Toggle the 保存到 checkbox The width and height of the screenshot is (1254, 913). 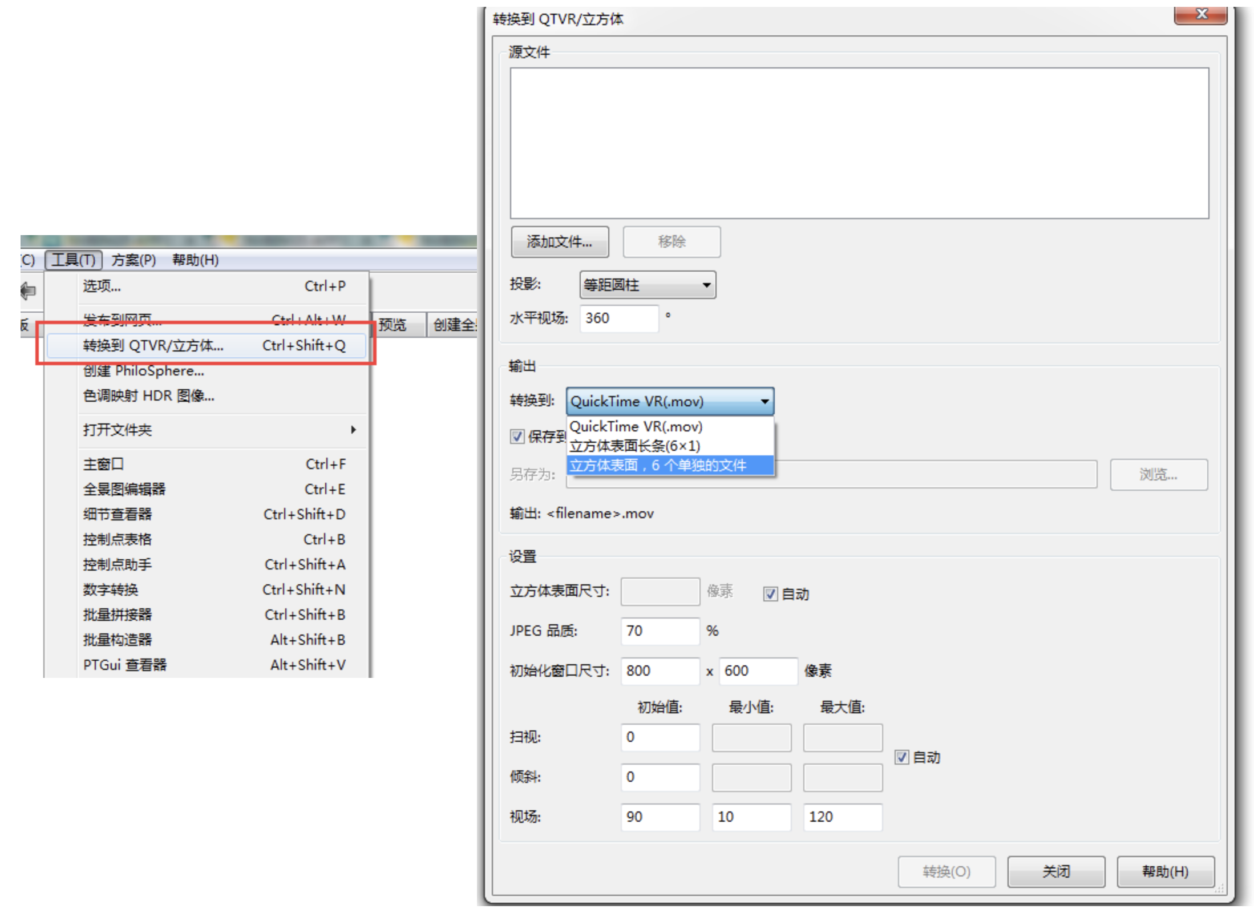[517, 437]
